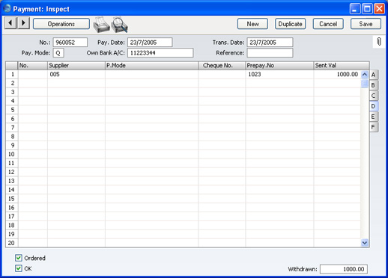Select Sent Val cell 1000.00 in row 1
The width and height of the screenshot is (388, 278).
(337, 74)
